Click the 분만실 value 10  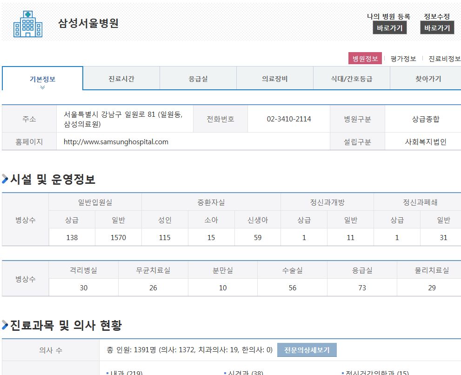click(x=223, y=288)
